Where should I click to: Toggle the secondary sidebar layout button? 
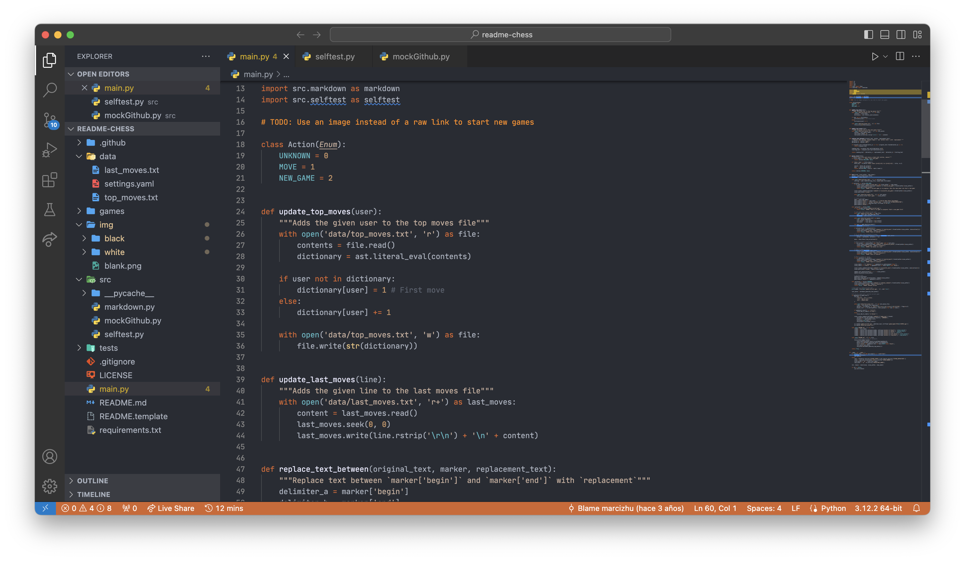901,35
